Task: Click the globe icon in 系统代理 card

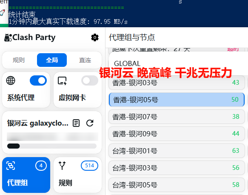Action: tap(11, 80)
